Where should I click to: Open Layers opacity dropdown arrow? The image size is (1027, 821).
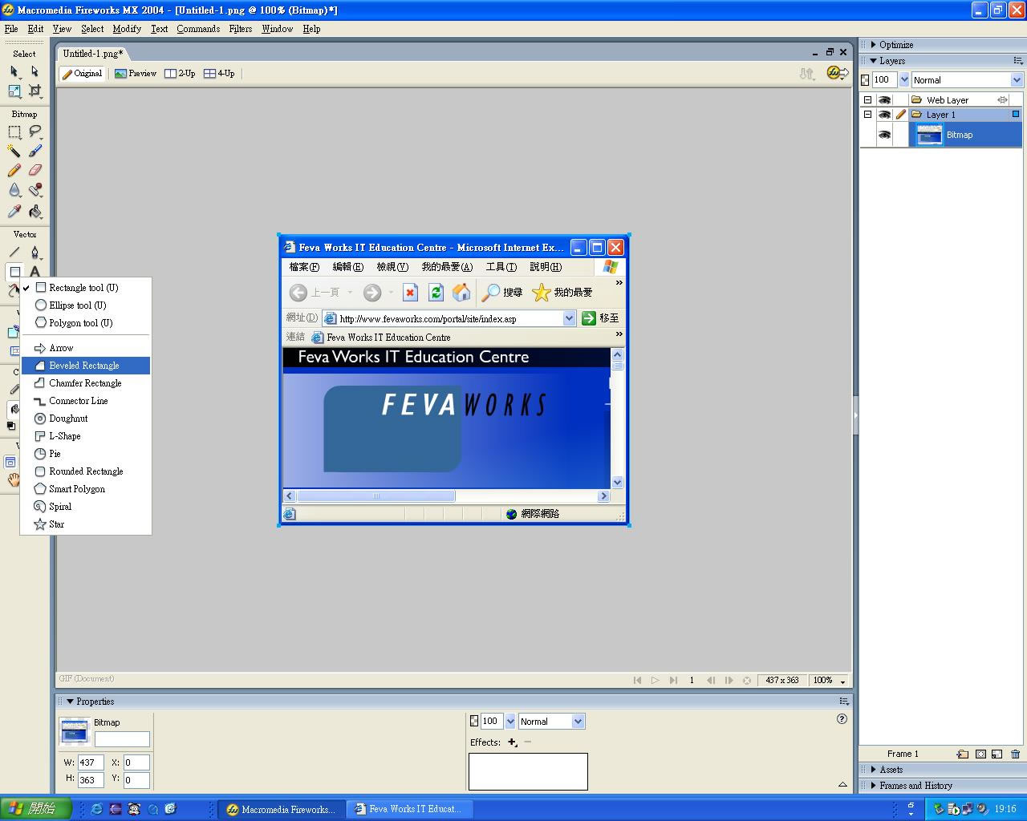[x=903, y=80]
